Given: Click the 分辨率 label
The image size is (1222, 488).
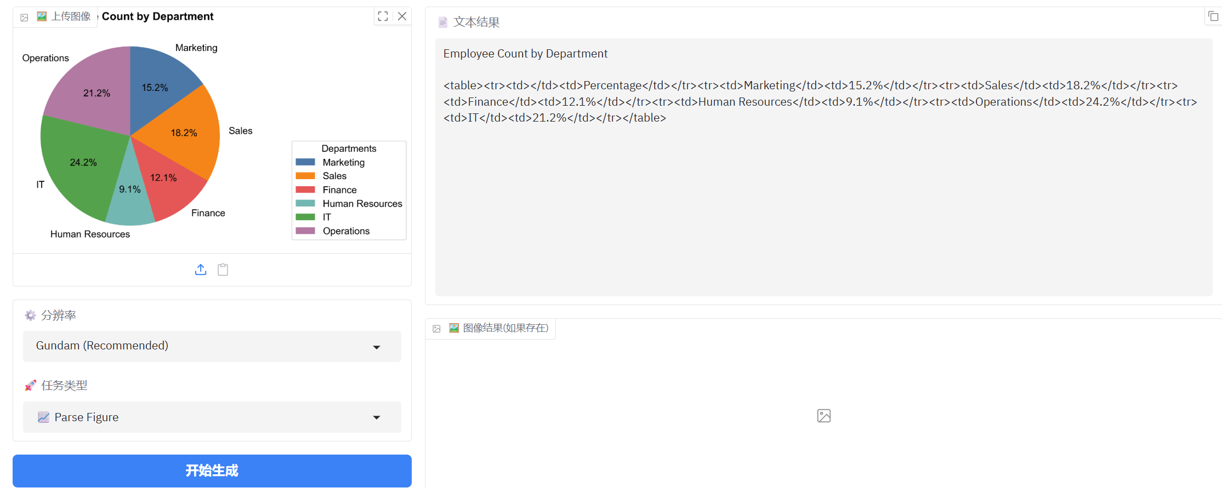Looking at the screenshot, I should click(59, 315).
